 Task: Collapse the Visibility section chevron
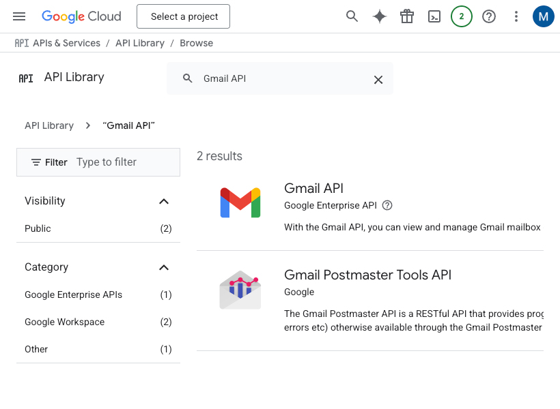(x=164, y=202)
